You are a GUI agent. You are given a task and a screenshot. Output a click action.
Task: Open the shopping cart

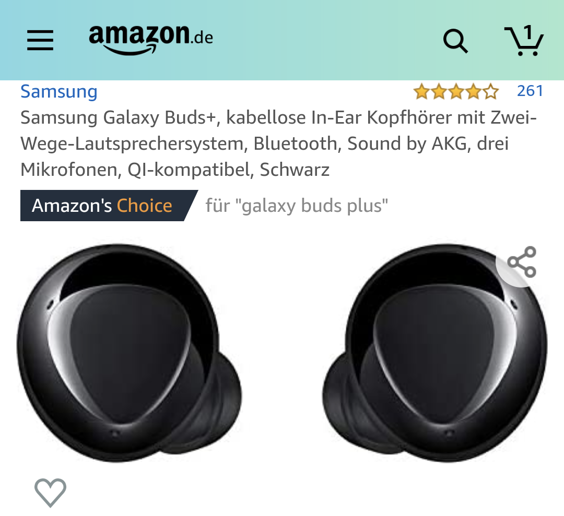click(524, 40)
